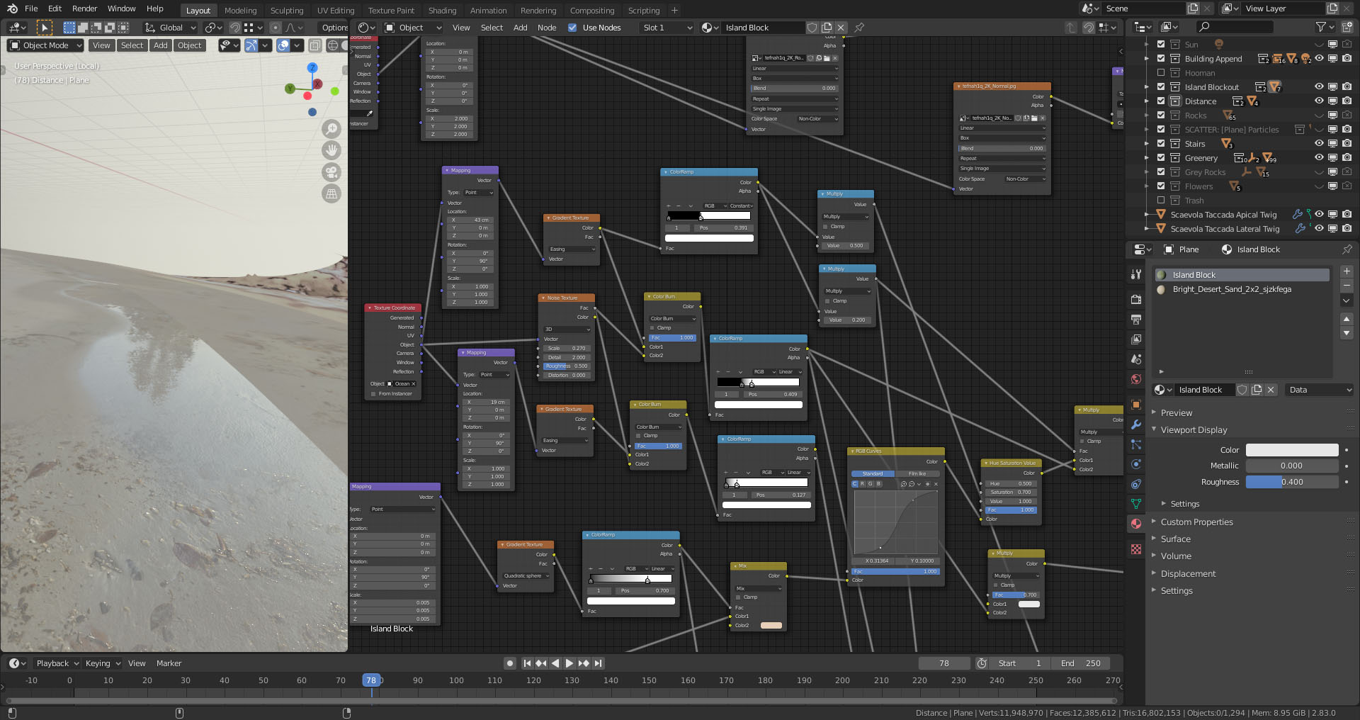Switch to the Shading workspace tab
Image resolution: width=1360 pixels, height=720 pixels.
(x=442, y=11)
